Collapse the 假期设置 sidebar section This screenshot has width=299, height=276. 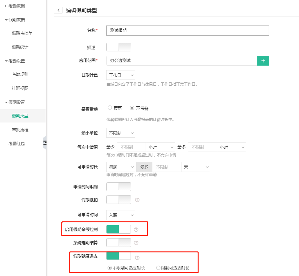coord(15,102)
